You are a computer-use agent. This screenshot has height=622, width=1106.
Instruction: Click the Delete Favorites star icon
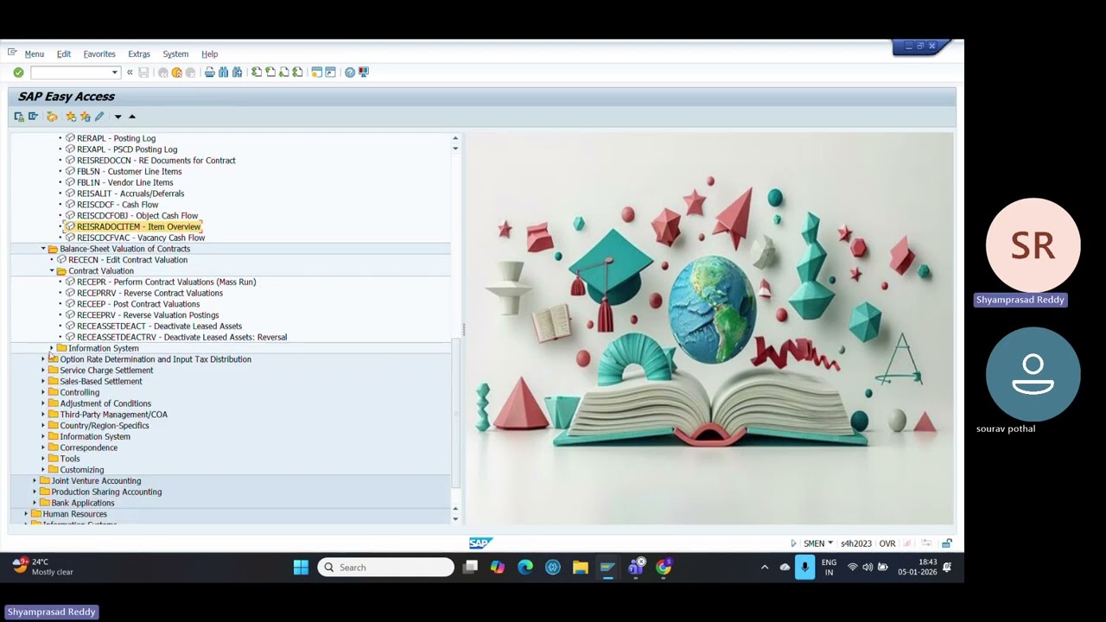pos(85,117)
